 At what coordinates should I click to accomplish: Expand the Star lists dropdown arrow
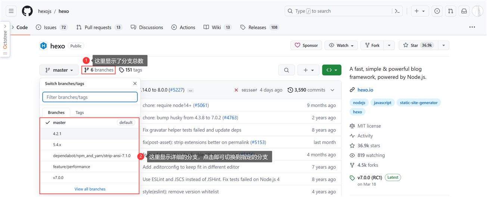[444, 45]
